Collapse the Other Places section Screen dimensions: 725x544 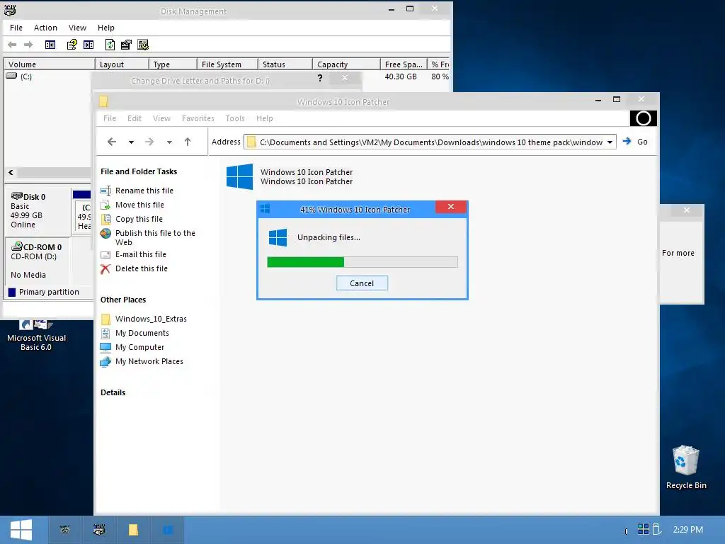(x=123, y=300)
